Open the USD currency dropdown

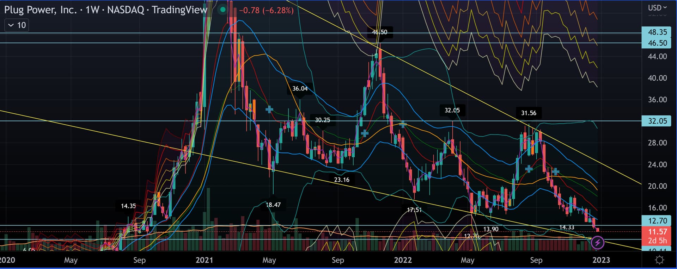(x=657, y=8)
